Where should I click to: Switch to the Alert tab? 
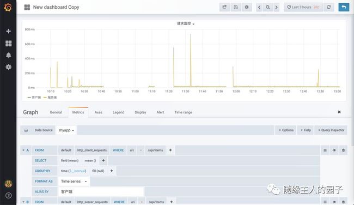point(160,112)
